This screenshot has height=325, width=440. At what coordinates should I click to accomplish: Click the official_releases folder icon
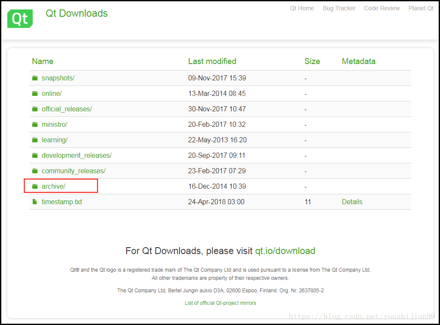[x=35, y=109]
